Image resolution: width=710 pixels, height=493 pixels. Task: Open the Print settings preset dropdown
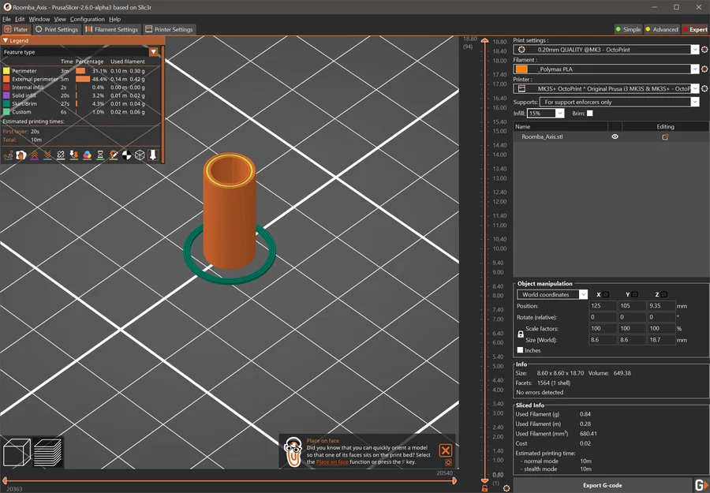point(695,50)
